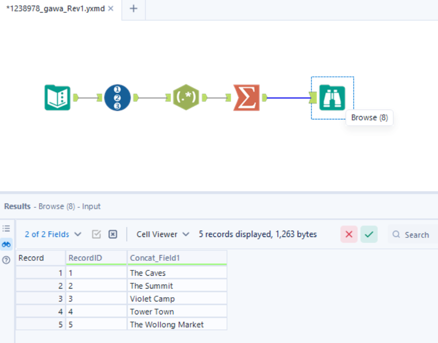Enable the select-all fields checkbox
Image resolution: width=438 pixels, height=343 pixels.
tap(96, 234)
